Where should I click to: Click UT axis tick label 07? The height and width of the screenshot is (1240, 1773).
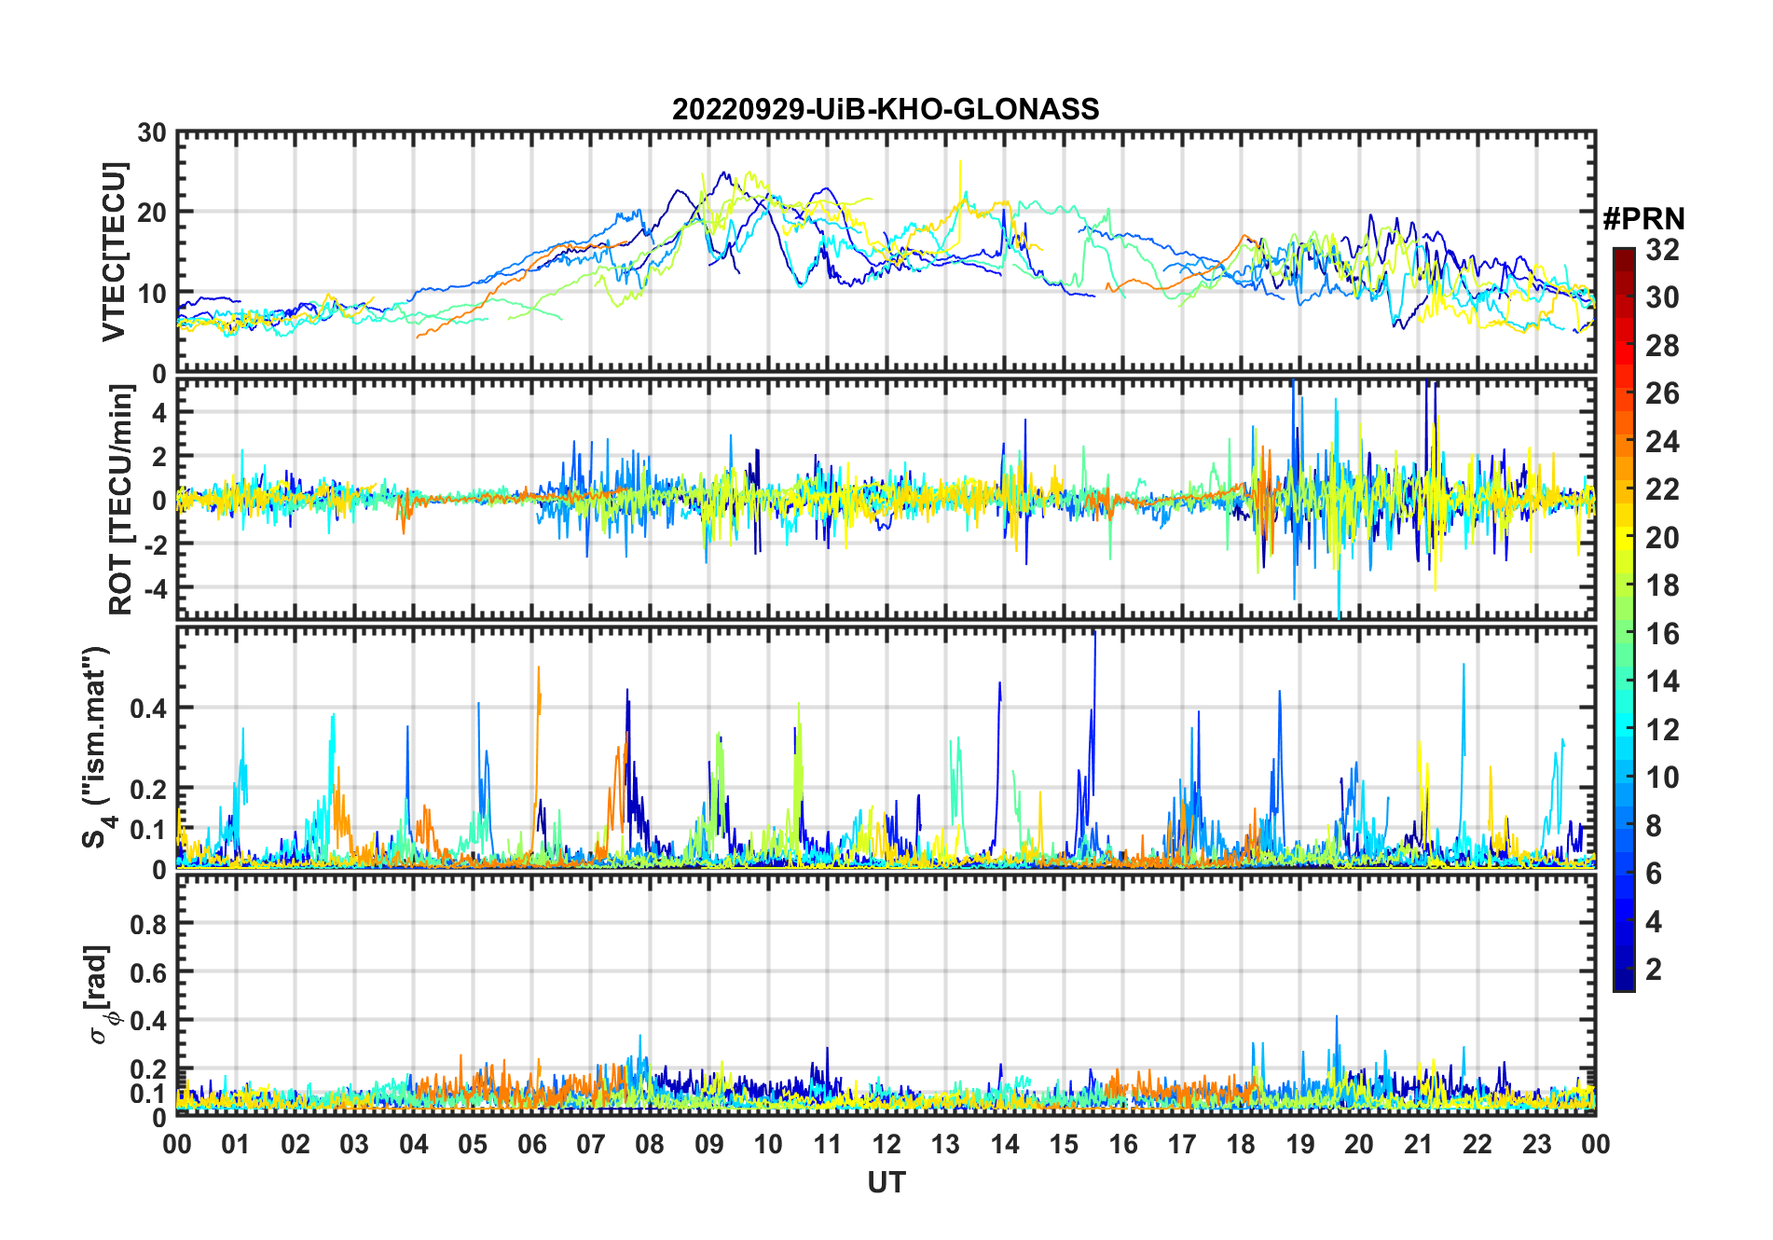[591, 1144]
